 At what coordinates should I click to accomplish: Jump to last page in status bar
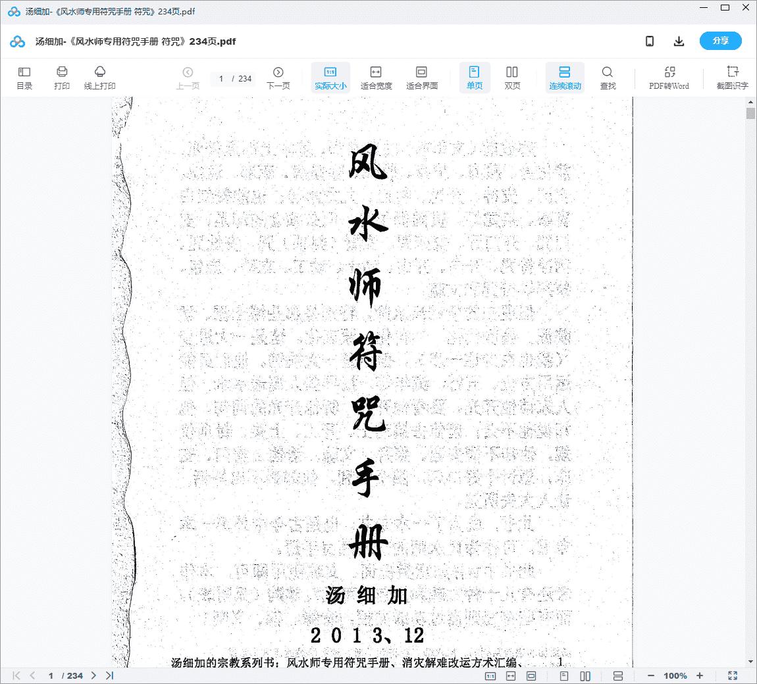[x=109, y=675]
